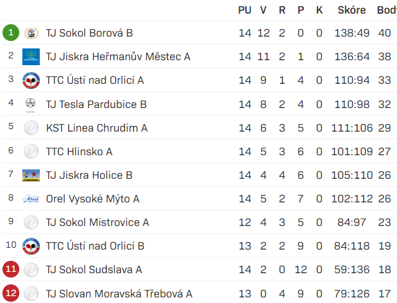Click the PU column header
The width and height of the screenshot is (397, 303).
click(x=245, y=10)
